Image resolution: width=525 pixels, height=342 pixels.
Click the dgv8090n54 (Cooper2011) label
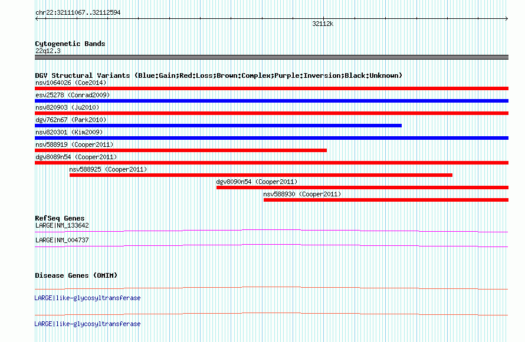coord(257,182)
